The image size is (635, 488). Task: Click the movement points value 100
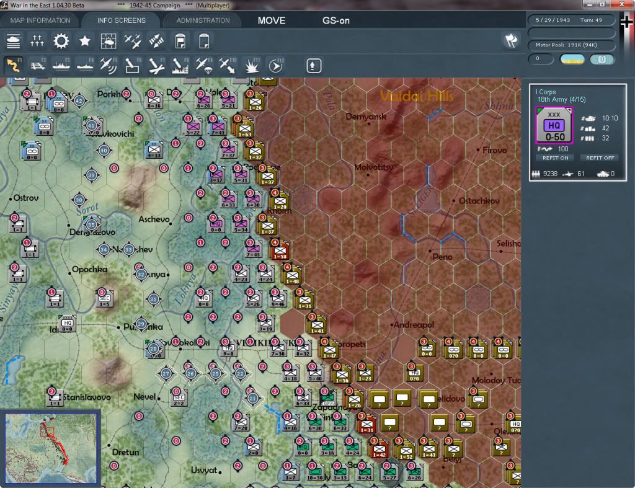pos(563,149)
